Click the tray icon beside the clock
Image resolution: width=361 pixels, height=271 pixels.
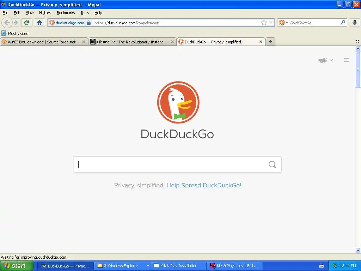pos(335,266)
